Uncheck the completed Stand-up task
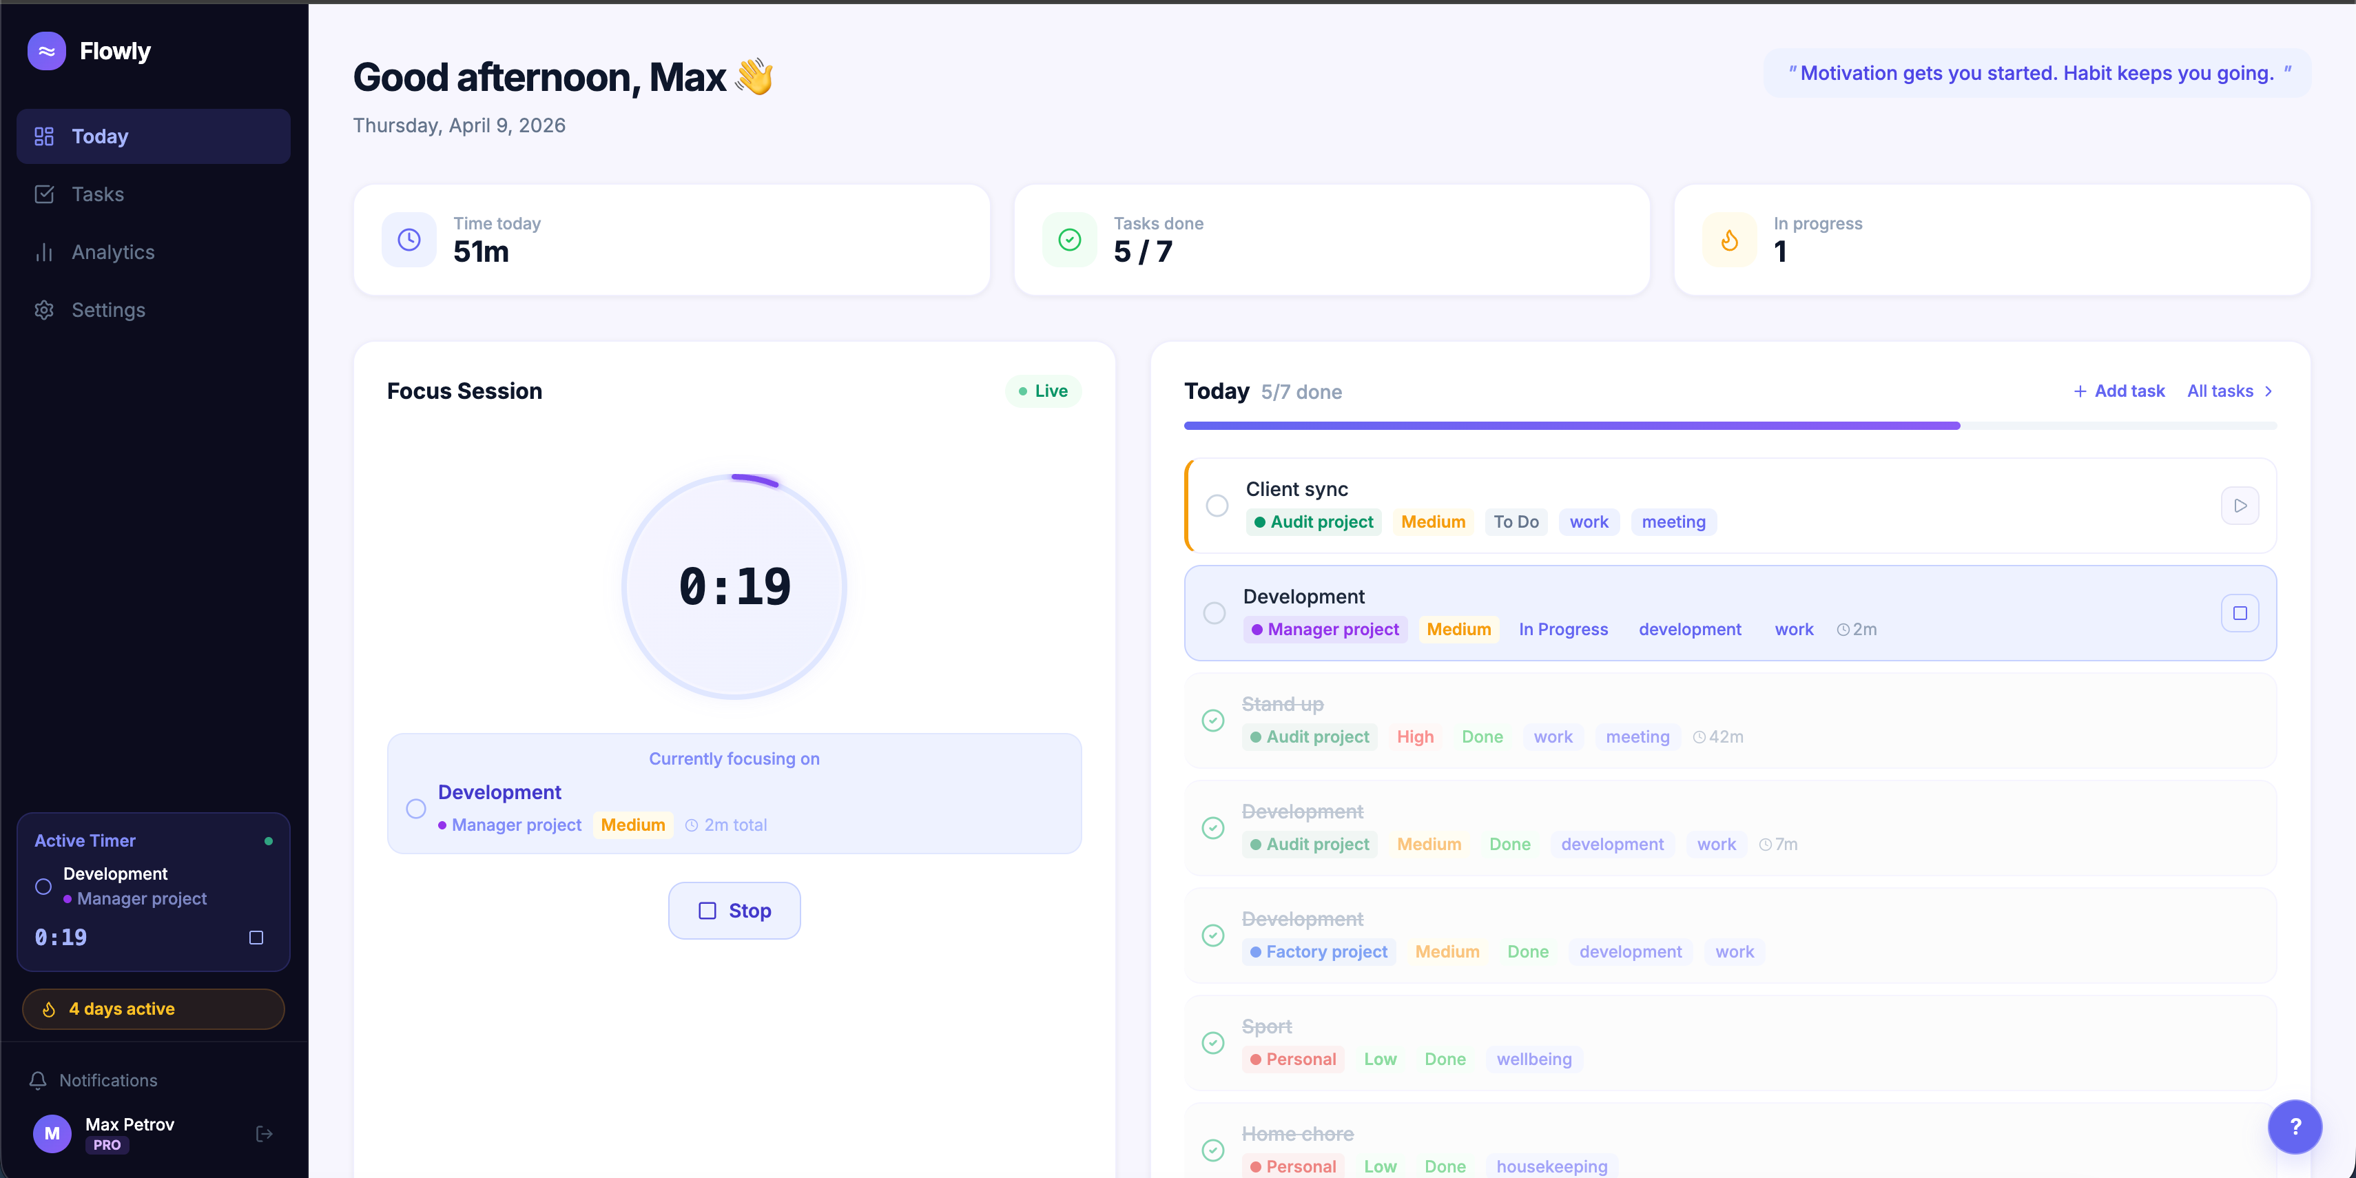This screenshot has height=1178, width=2356. tap(1212, 721)
